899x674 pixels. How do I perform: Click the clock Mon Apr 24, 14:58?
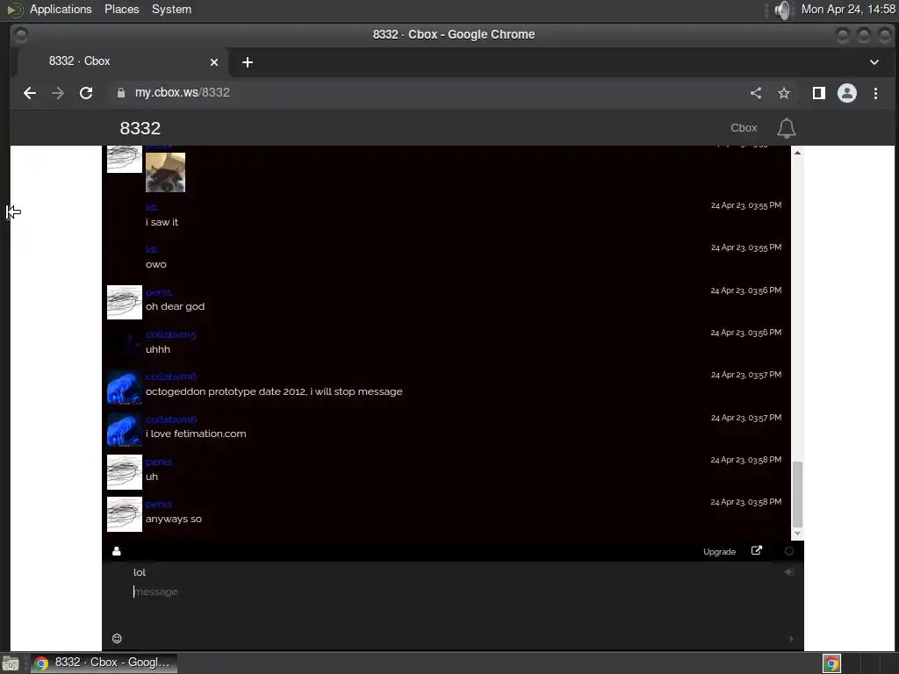tap(848, 9)
